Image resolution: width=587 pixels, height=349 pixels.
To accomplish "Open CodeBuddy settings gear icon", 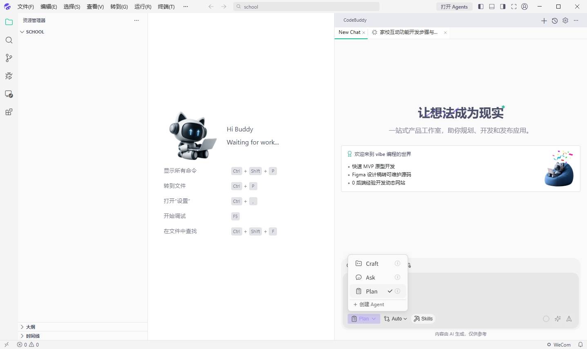I will point(565,20).
